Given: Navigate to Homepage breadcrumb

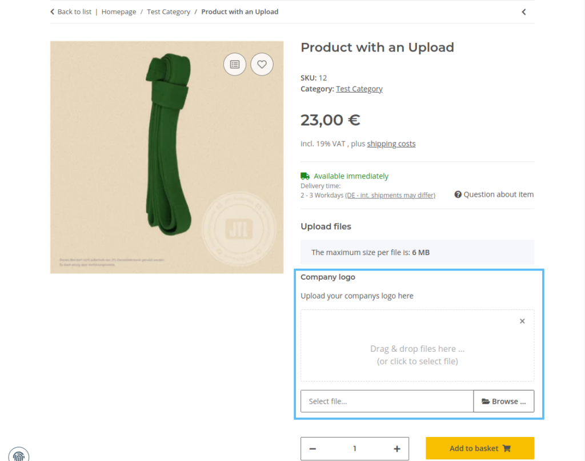Looking at the screenshot, I should pyautogui.click(x=118, y=11).
